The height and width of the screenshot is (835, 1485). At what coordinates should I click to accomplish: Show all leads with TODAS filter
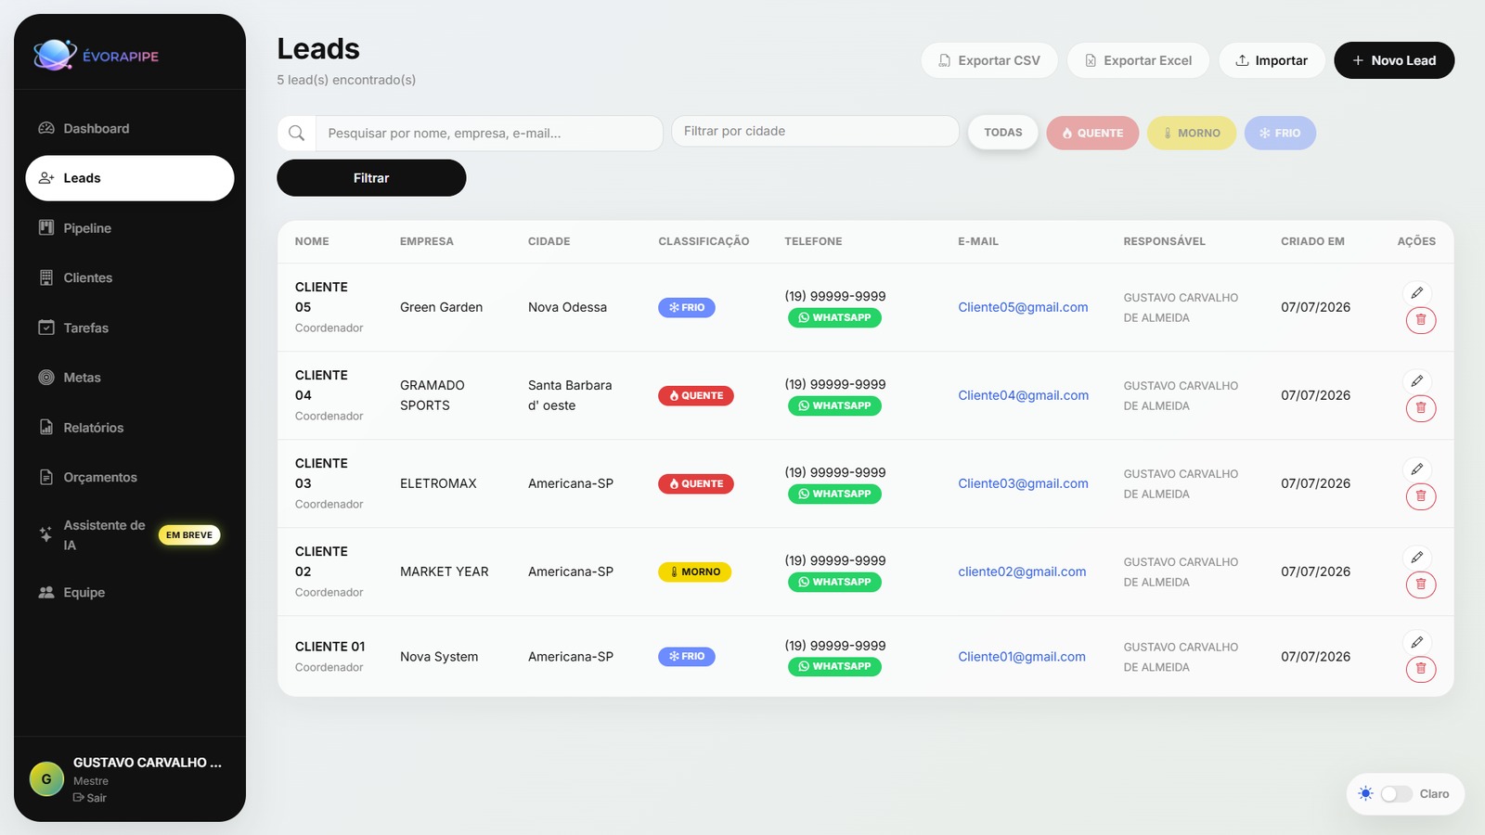click(1003, 133)
